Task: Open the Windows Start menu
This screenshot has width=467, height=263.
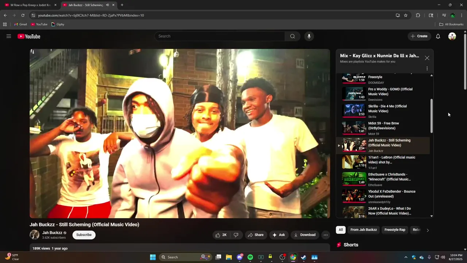Action: click(153, 257)
